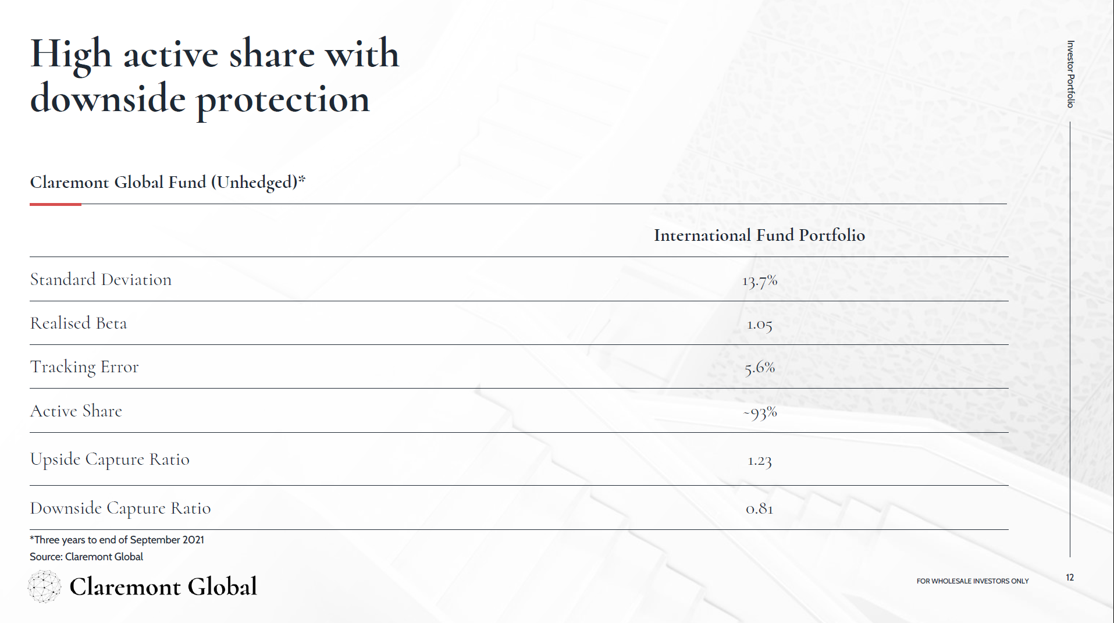
Task: Click the 0.81 downside capture value
Action: pyautogui.click(x=760, y=509)
